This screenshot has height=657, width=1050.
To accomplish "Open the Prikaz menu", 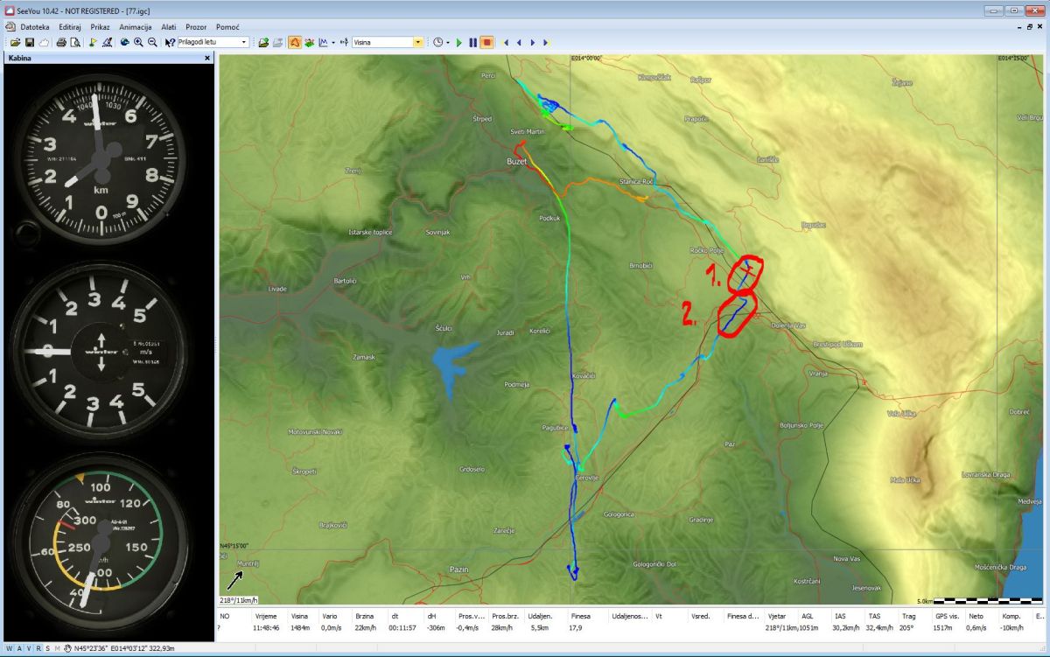I will click(x=100, y=27).
